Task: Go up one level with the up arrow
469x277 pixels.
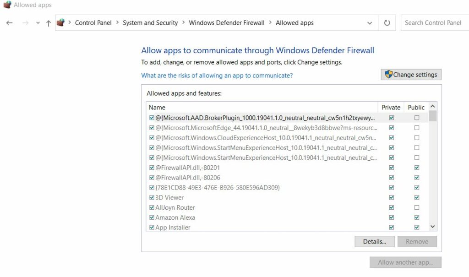Action: coord(48,22)
